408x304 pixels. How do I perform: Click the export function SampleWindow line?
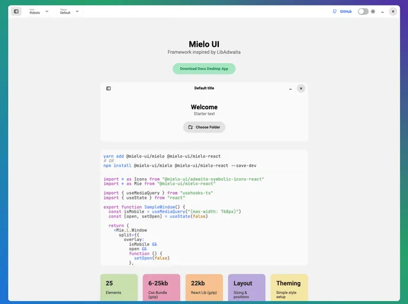point(144,207)
